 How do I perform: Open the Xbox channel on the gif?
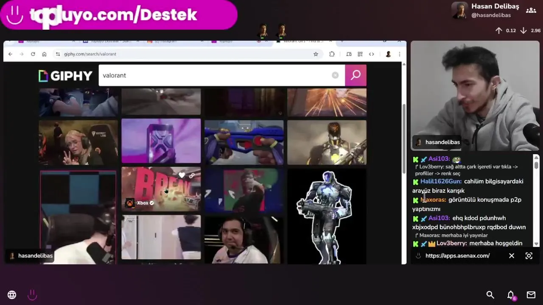click(x=140, y=203)
